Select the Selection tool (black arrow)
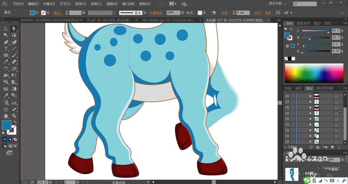 tap(6, 28)
